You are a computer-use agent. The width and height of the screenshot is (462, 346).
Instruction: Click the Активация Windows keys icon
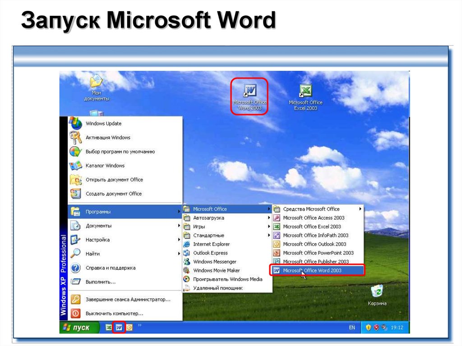coord(76,137)
